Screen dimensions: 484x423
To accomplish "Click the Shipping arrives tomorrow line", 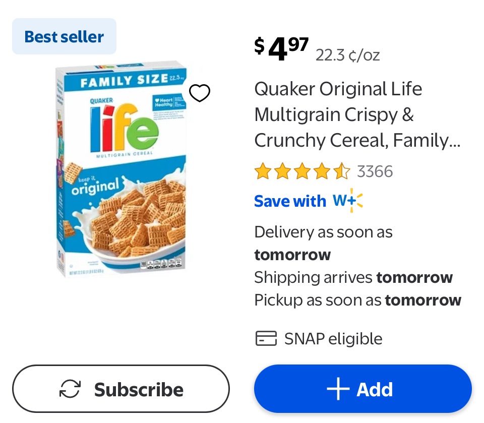I will click(353, 277).
